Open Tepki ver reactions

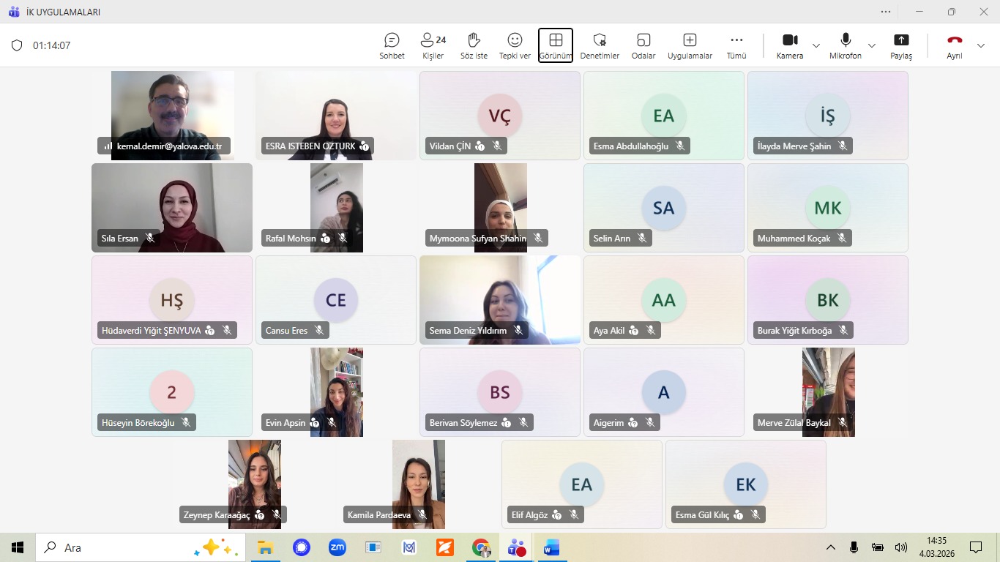(515, 45)
